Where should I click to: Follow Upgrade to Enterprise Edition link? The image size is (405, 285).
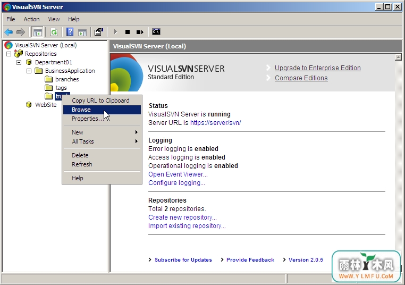pos(318,68)
